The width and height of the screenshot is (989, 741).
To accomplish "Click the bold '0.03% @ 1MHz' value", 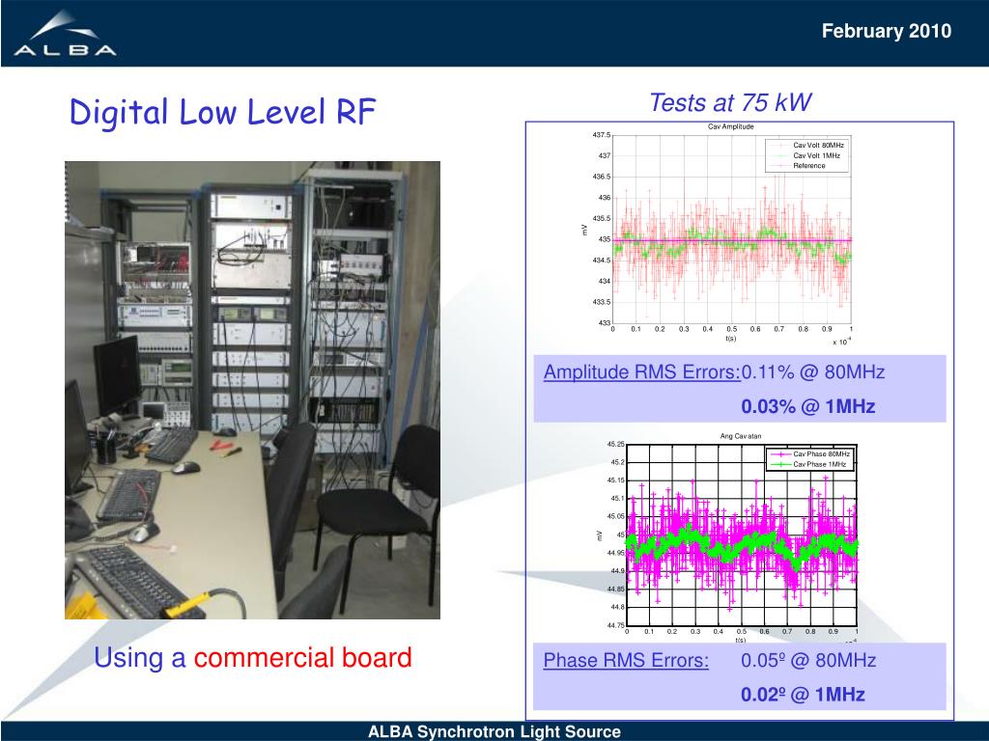I will point(808,406).
